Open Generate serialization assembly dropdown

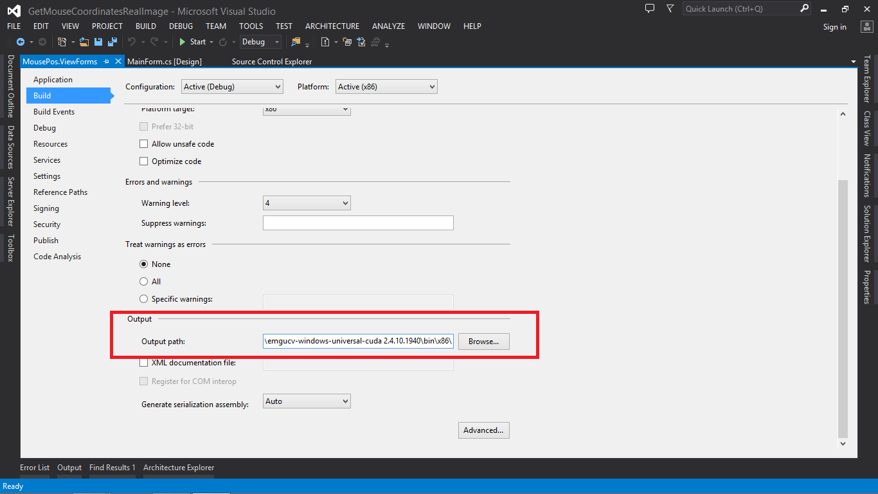(307, 401)
